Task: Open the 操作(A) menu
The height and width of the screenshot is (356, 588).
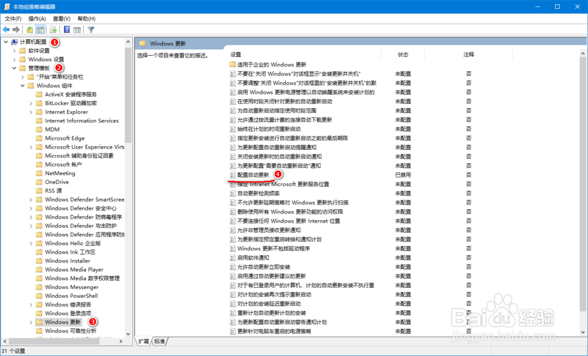Action: pyautogui.click(x=37, y=19)
